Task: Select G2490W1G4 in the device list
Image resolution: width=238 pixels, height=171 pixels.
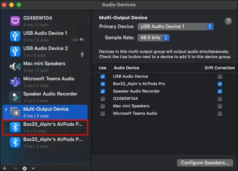Action: [45, 21]
